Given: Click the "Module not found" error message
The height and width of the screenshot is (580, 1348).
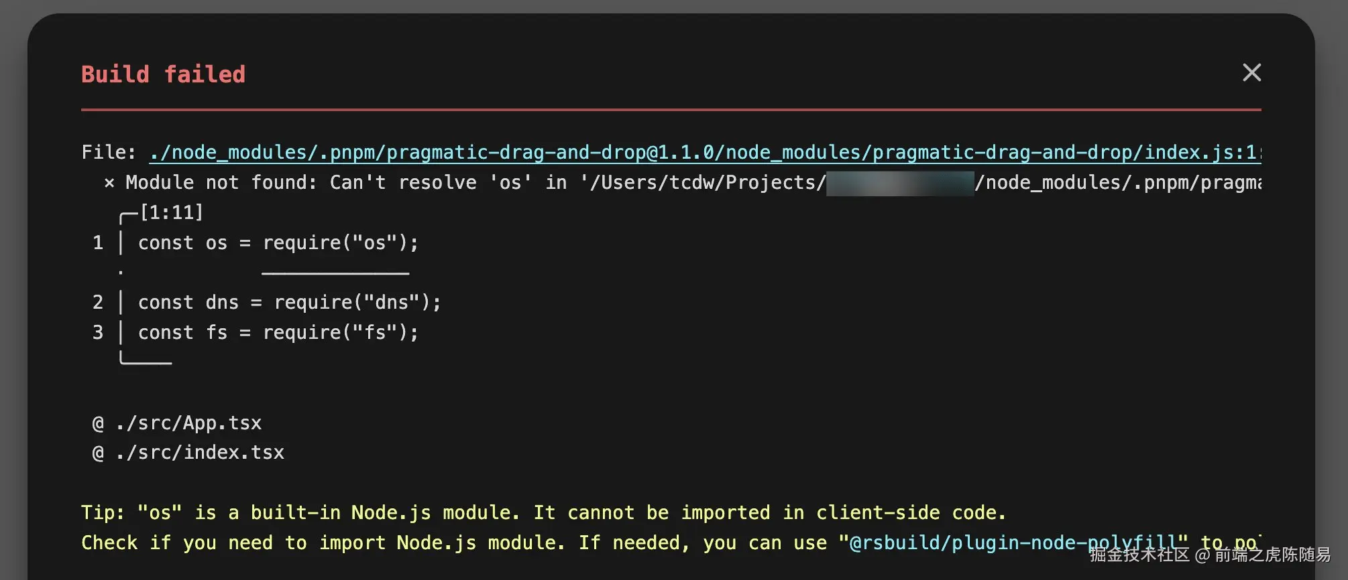Looking at the screenshot, I should pyautogui.click(x=221, y=183).
